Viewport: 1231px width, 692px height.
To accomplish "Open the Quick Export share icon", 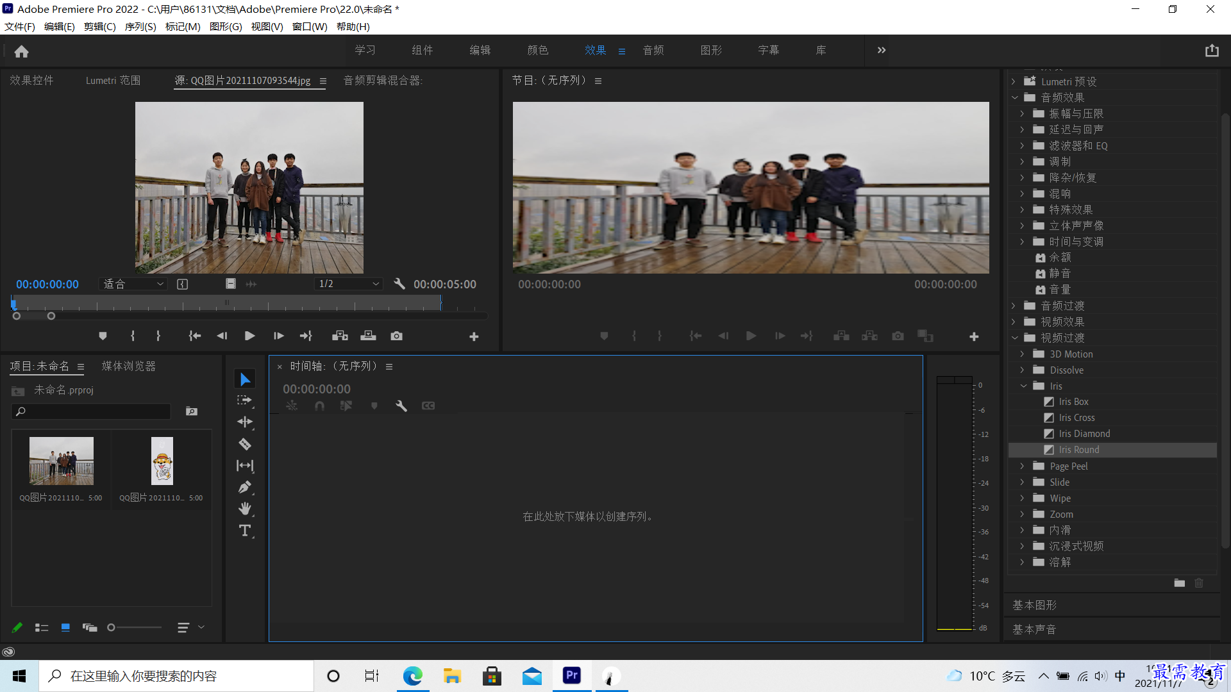I will pyautogui.click(x=1212, y=51).
